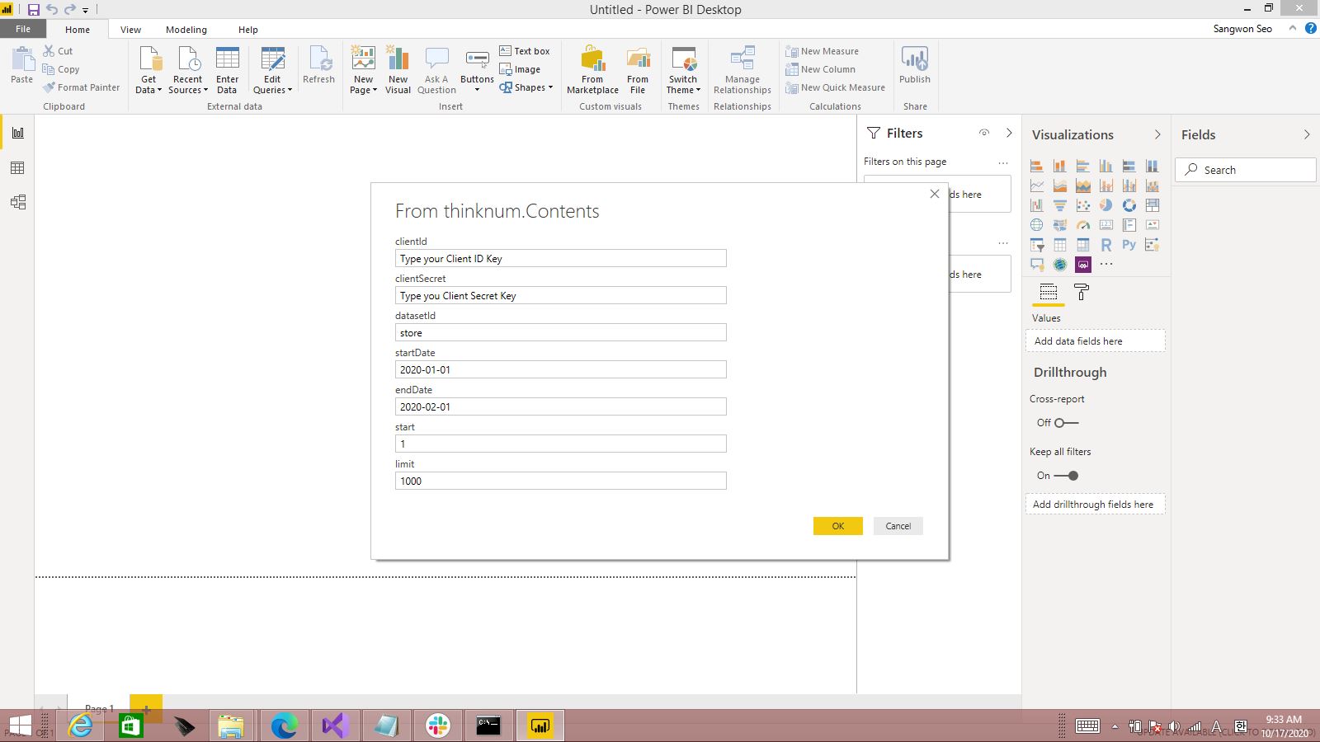Viewport: 1320px width, 742px height.
Task: Expand the Recent Sources dropdown
Action: [188, 71]
